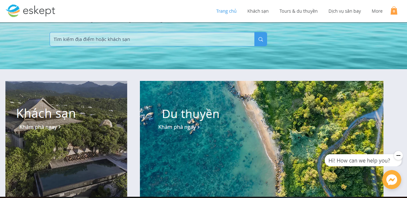Image resolution: width=407 pixels, height=198 pixels.
Task: Click the arrow after Du thuyền's Khám phá ngay
Action: point(198,127)
